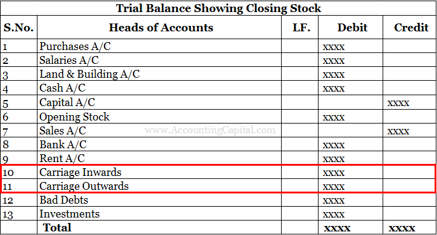Click the Trial Balance Showing Closing Stock title
The height and width of the screenshot is (235, 437).
219,8
